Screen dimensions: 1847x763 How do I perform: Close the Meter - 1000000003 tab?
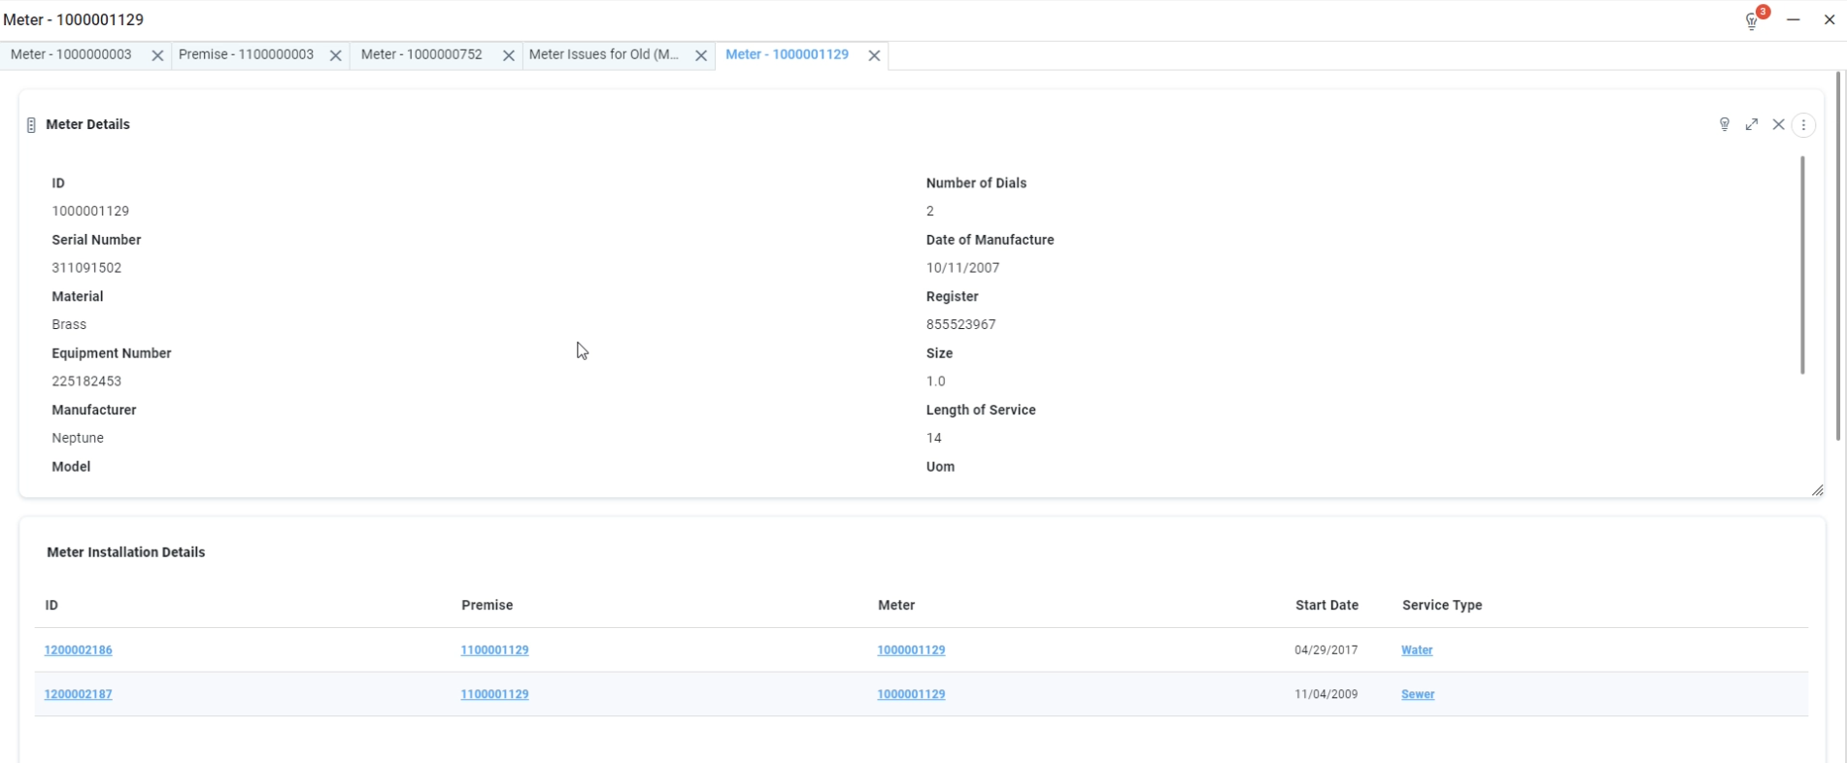pos(157,55)
